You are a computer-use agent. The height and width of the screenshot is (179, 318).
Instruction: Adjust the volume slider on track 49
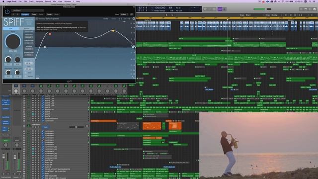(x=77, y=127)
